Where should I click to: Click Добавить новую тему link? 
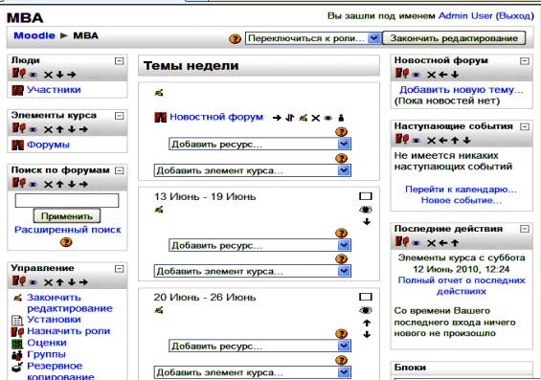point(462,90)
